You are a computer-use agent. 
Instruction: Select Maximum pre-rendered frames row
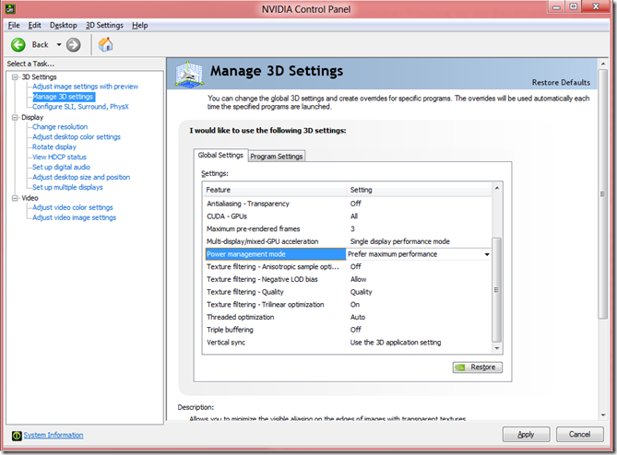click(x=348, y=229)
